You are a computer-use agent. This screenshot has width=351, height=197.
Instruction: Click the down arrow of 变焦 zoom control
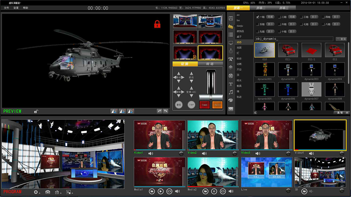pos(191,96)
